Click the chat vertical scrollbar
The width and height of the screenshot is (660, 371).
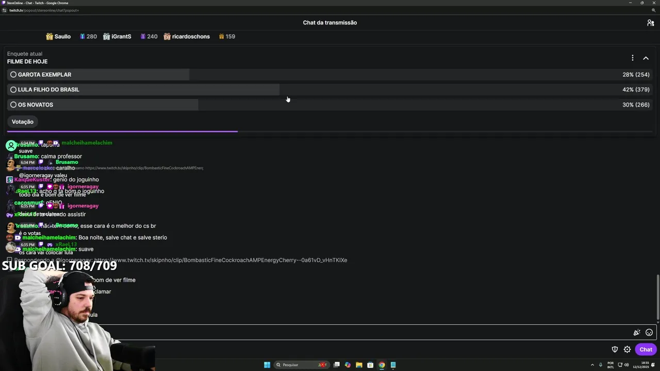[657, 297]
